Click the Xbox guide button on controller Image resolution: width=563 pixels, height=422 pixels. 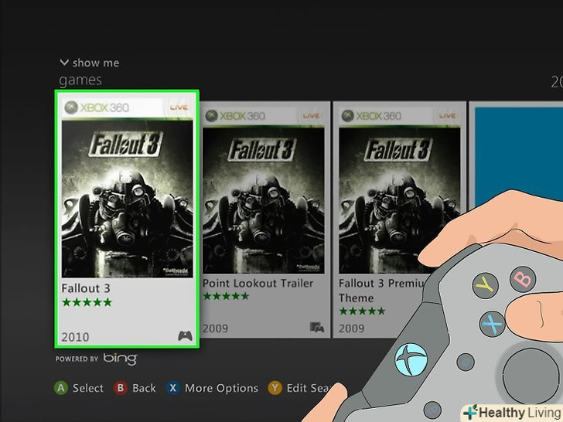(x=411, y=359)
